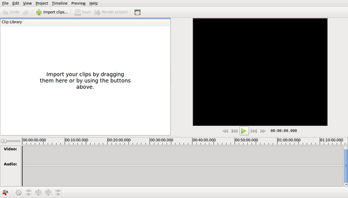Click the timeline scrollbar down arrow

tap(346, 184)
